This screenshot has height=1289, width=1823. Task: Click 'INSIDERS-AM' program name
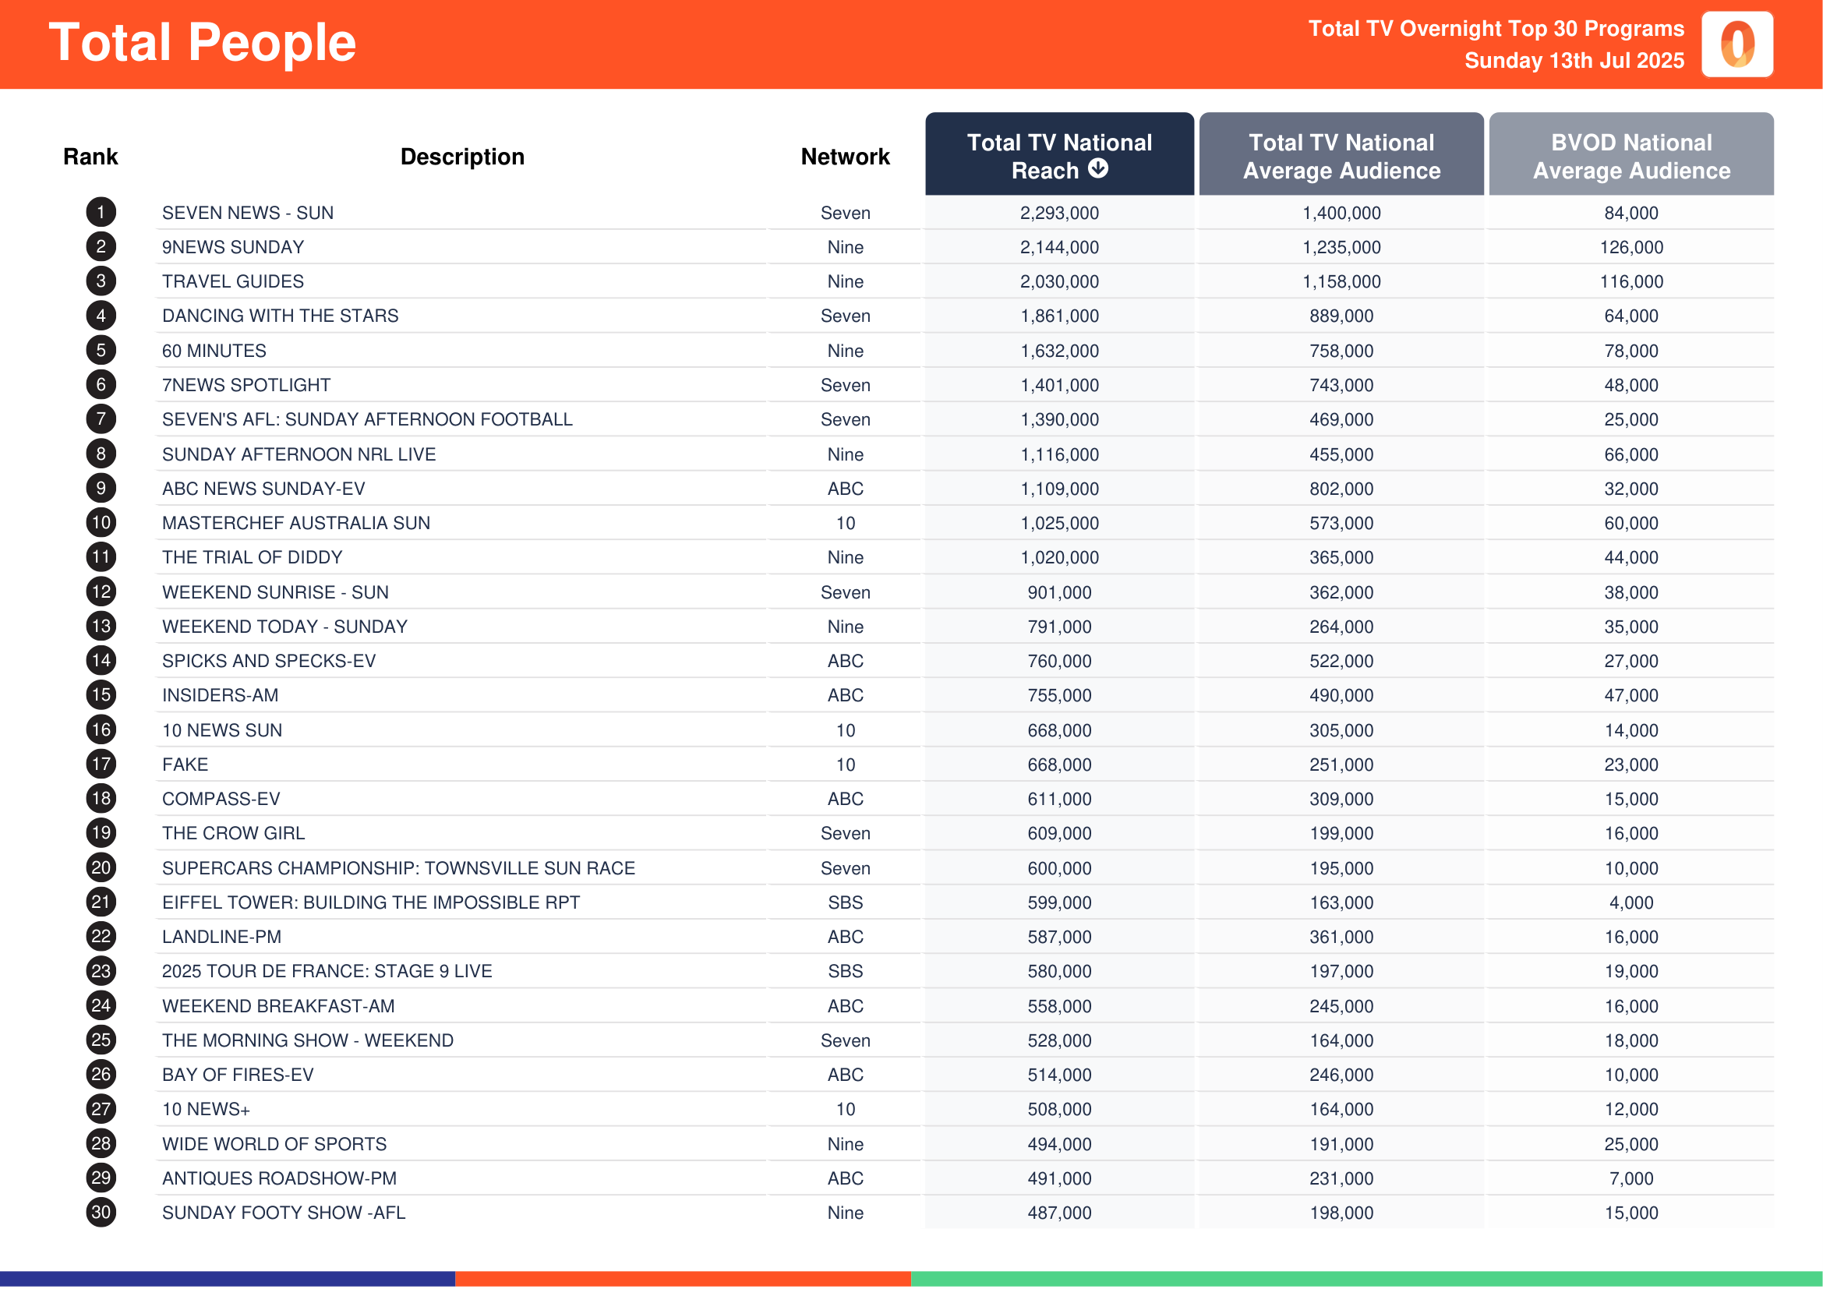point(220,695)
